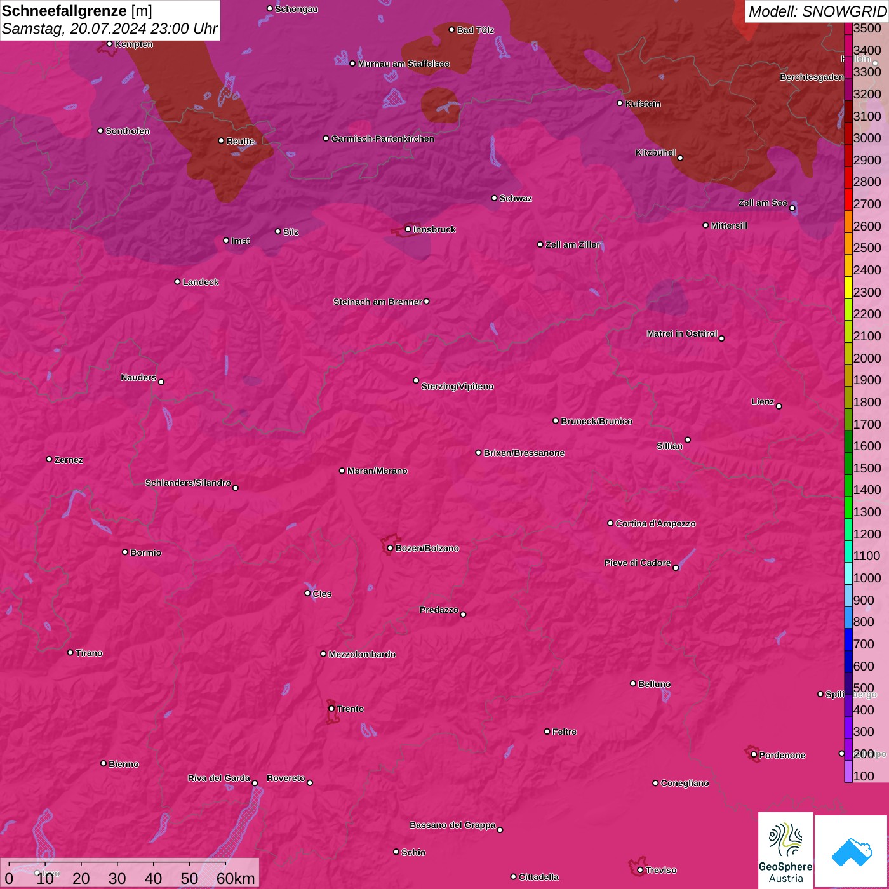Click the Berchtesgaden label

click(812, 77)
